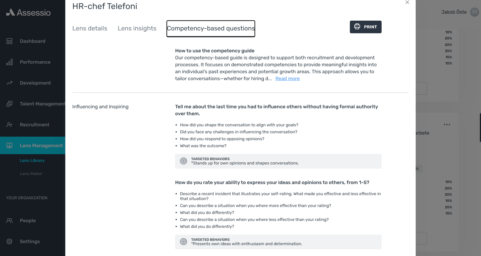The image size is (481, 256).
Task: Click the People group icon
Action: [x=10, y=220]
